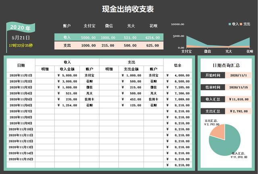Select the 2020年 flag banner
258x174 pixels.
[x=21, y=27]
